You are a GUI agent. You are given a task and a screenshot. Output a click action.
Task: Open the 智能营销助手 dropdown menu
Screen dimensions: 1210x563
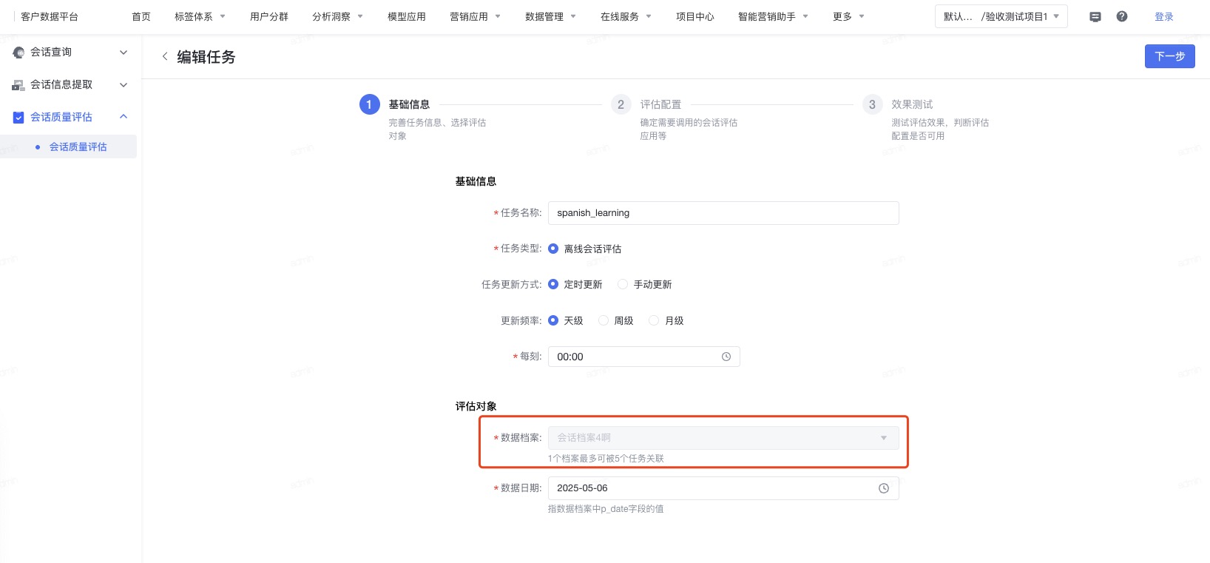tap(773, 16)
